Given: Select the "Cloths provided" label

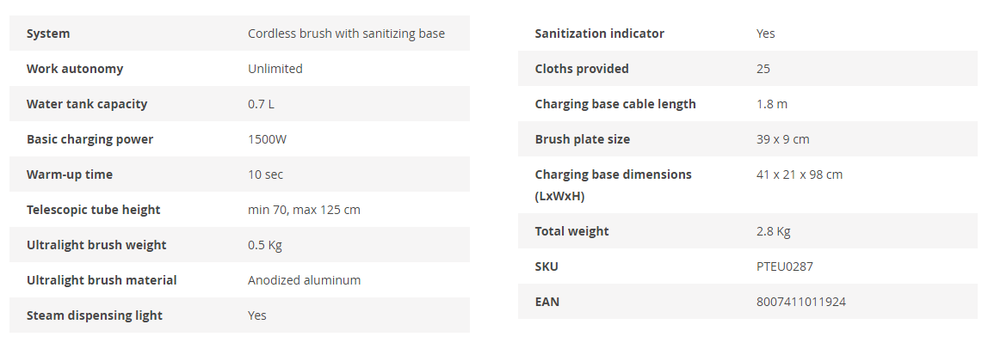Looking at the screenshot, I should pyautogui.click(x=582, y=69).
